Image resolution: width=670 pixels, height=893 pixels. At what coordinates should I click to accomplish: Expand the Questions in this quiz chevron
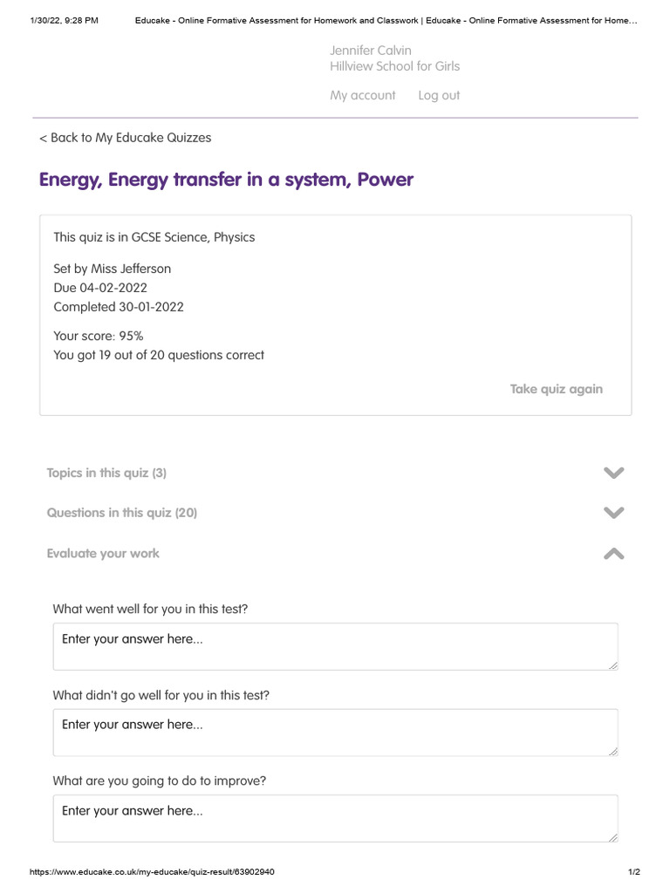click(x=613, y=513)
